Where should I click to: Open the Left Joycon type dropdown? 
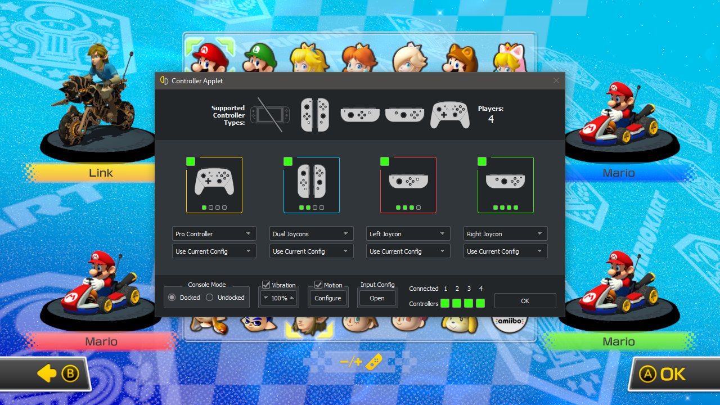[x=408, y=233]
